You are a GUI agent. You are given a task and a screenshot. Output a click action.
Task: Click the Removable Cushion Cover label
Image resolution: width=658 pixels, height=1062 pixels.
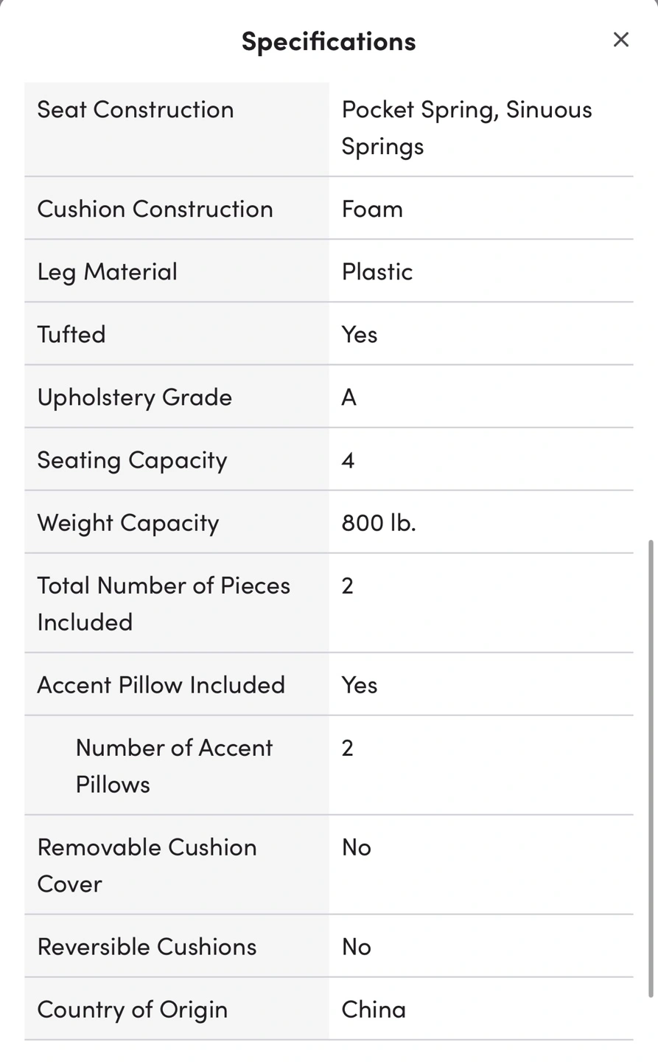click(x=147, y=865)
